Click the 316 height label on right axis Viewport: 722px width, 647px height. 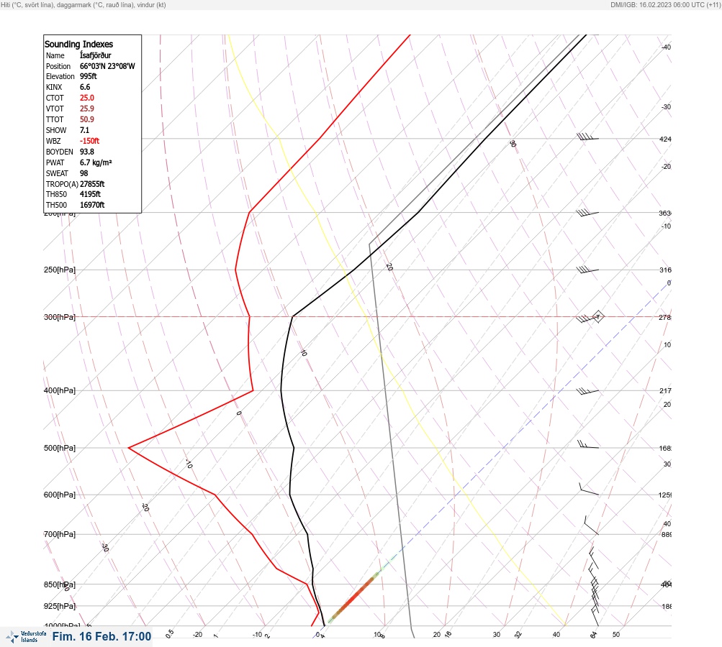[665, 270]
